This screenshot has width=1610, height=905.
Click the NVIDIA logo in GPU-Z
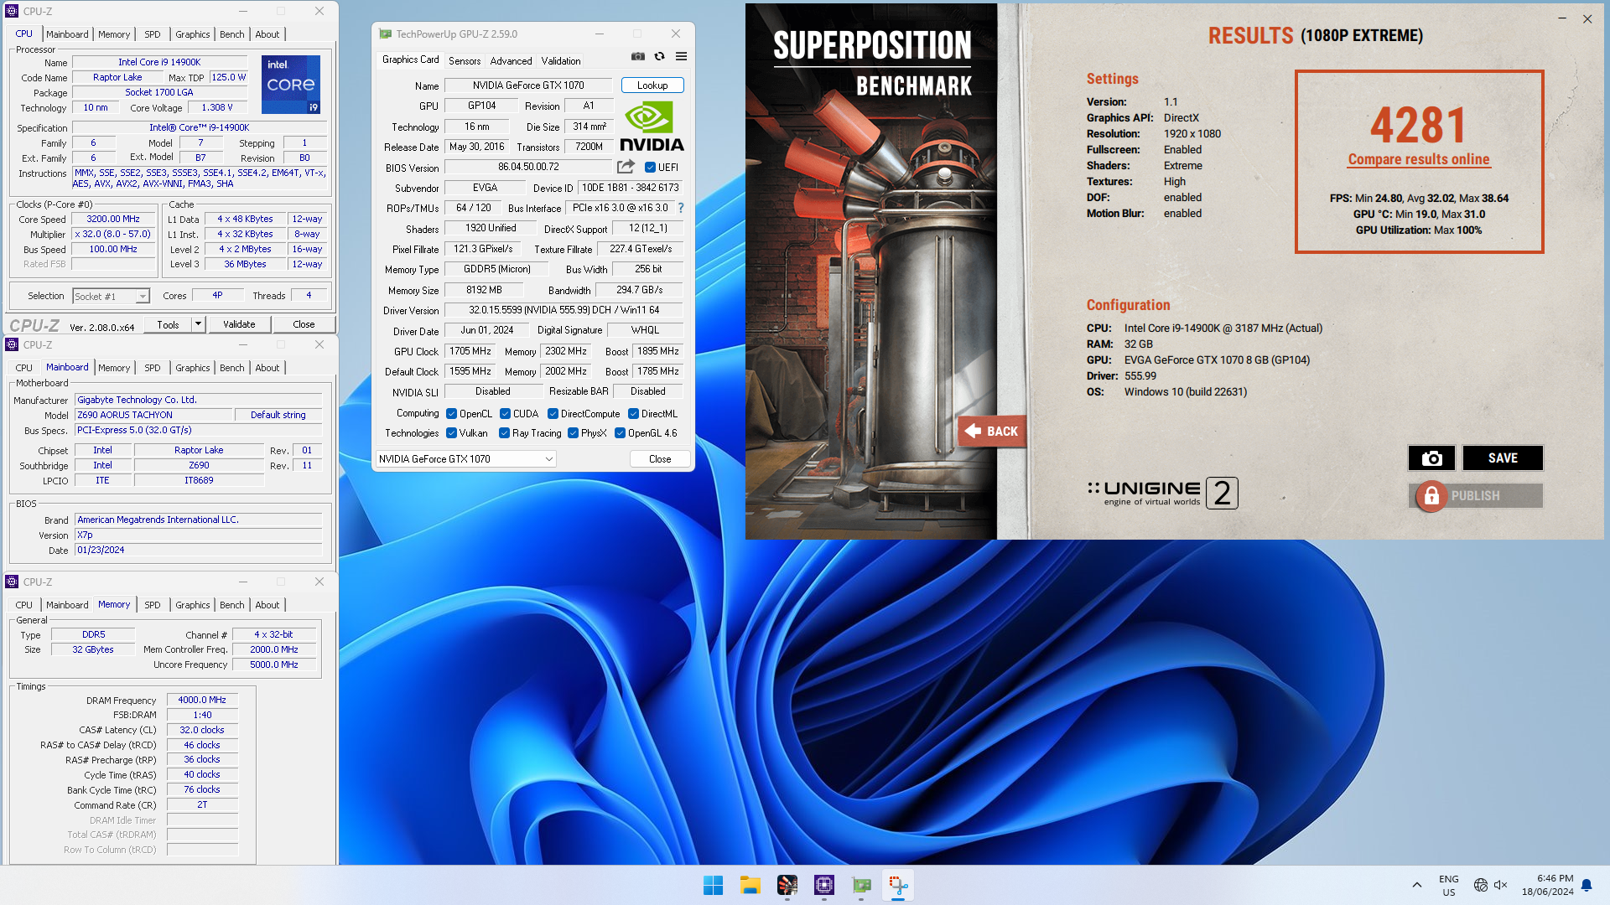click(652, 126)
